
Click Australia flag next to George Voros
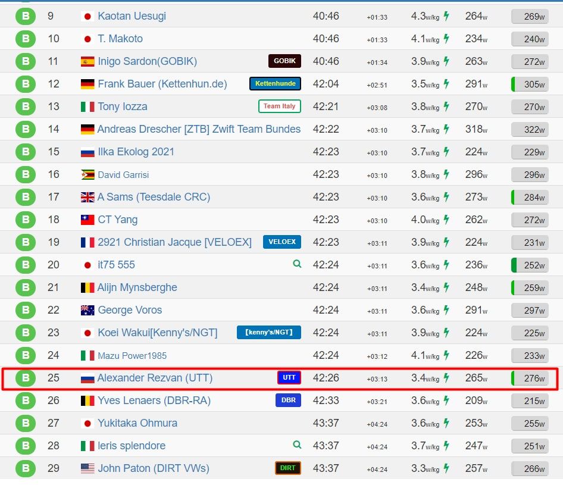click(x=87, y=311)
